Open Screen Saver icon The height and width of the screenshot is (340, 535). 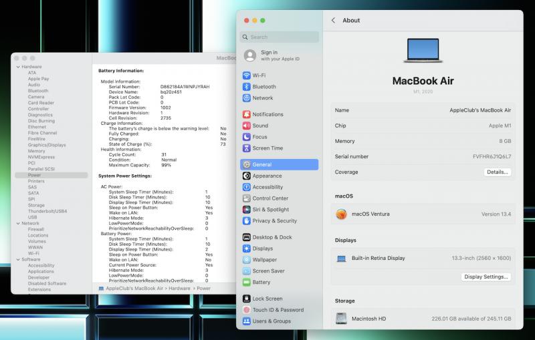(246, 271)
